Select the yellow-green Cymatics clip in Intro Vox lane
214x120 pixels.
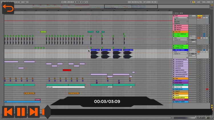(43, 32)
